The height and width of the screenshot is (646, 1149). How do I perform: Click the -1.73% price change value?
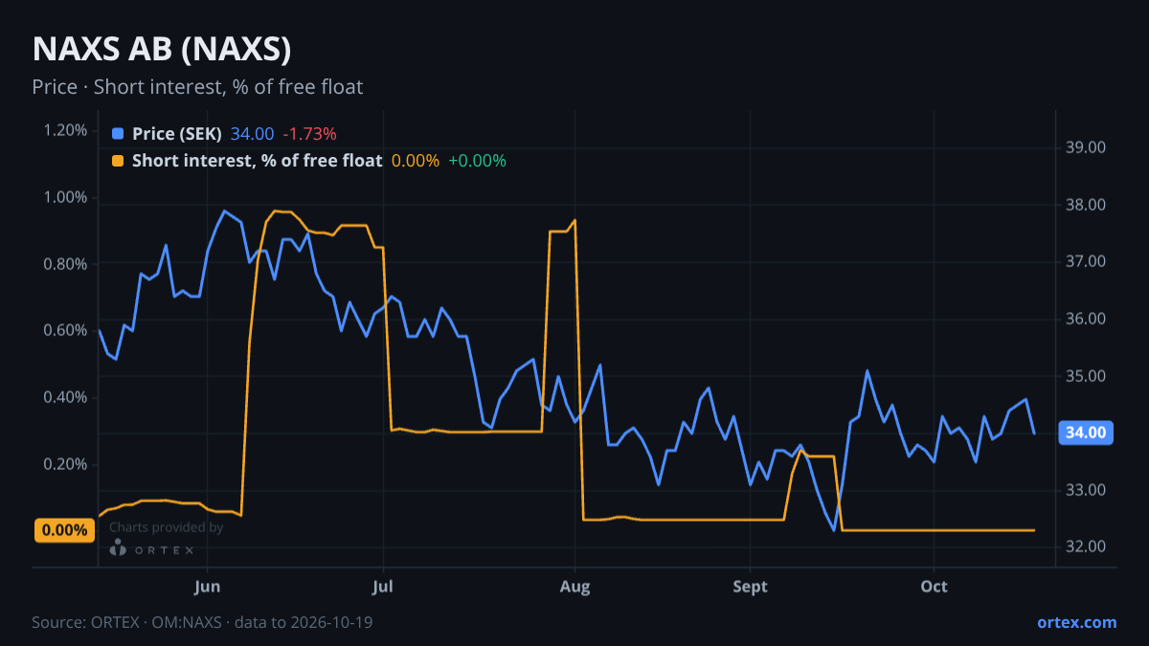click(x=309, y=134)
